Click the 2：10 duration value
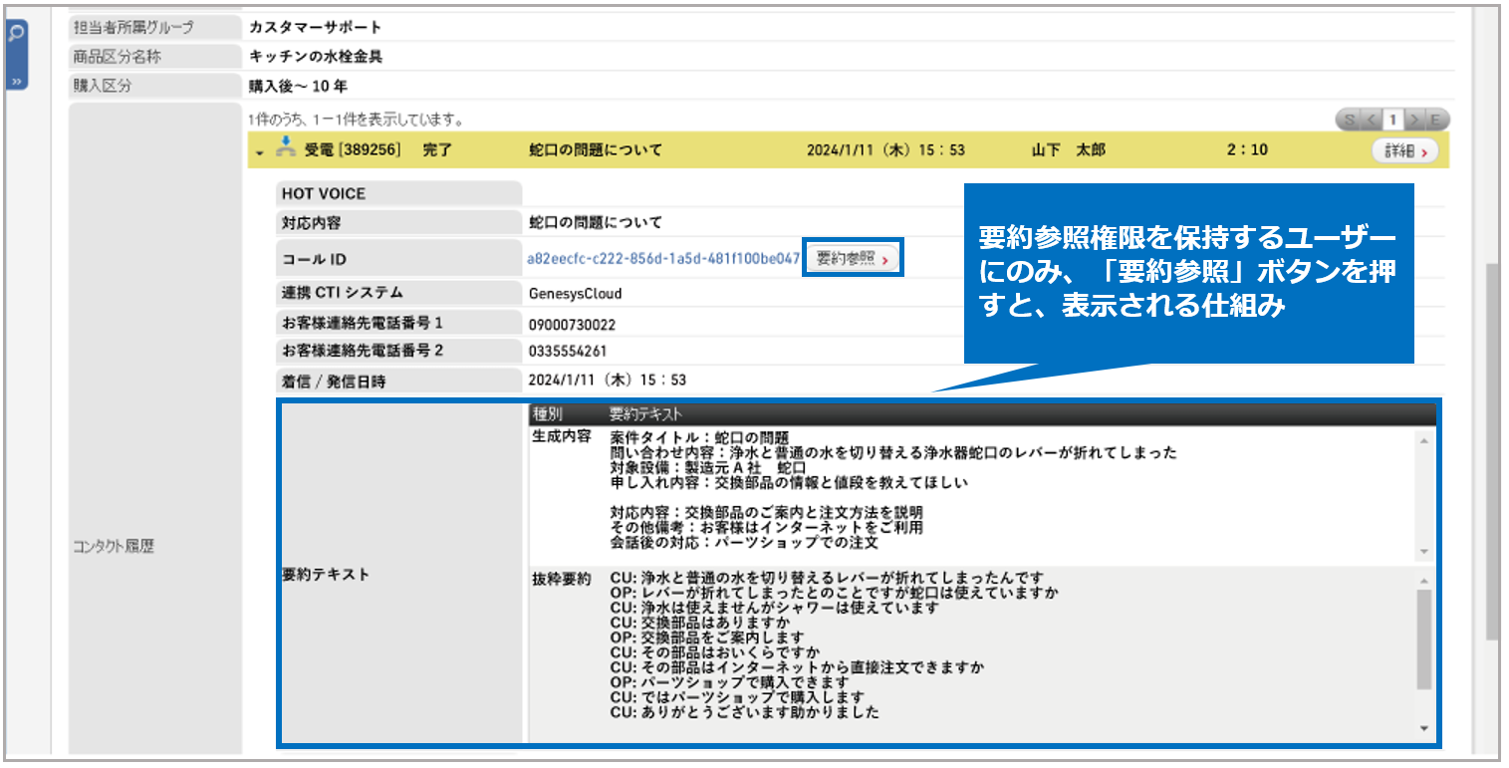 1247,151
